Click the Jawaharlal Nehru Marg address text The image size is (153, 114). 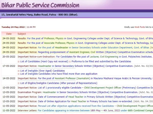(40, 15)
